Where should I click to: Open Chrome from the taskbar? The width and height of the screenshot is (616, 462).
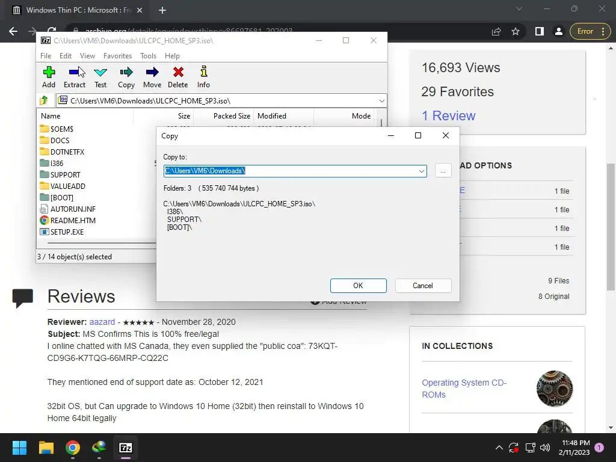pyautogui.click(x=73, y=448)
